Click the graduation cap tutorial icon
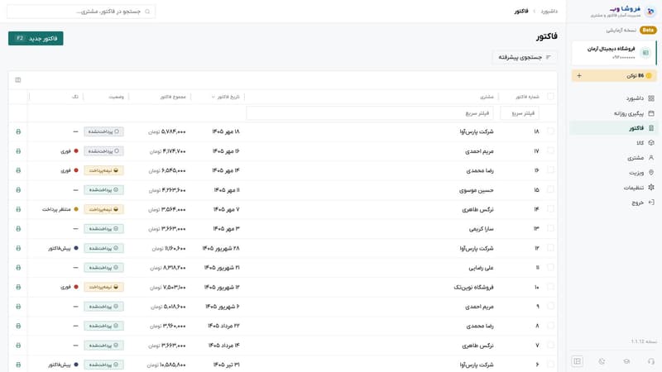Image resolution: width=662 pixels, height=372 pixels. click(626, 361)
